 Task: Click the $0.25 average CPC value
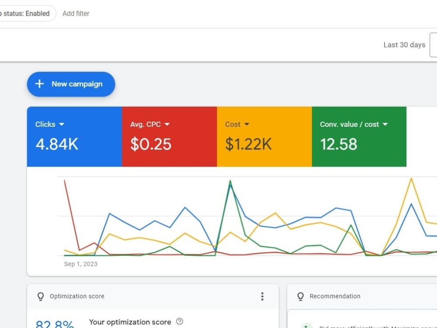[151, 144]
